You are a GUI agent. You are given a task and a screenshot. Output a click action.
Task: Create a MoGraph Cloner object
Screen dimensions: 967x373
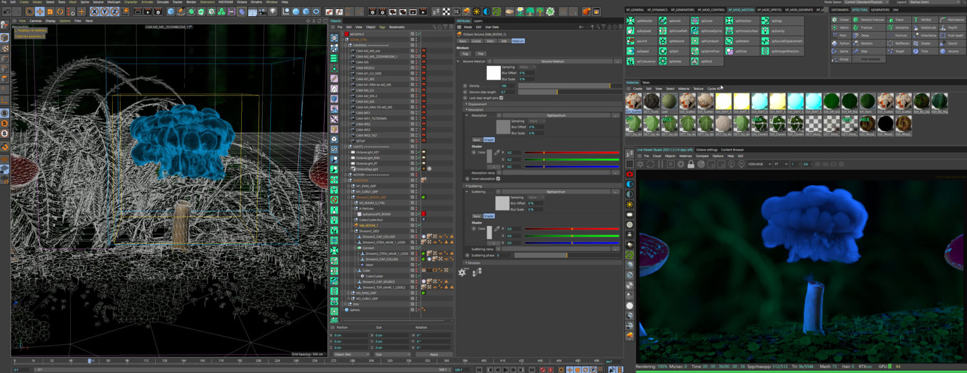pyautogui.click(x=840, y=20)
